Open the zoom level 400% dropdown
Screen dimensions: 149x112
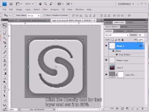(33, 4)
